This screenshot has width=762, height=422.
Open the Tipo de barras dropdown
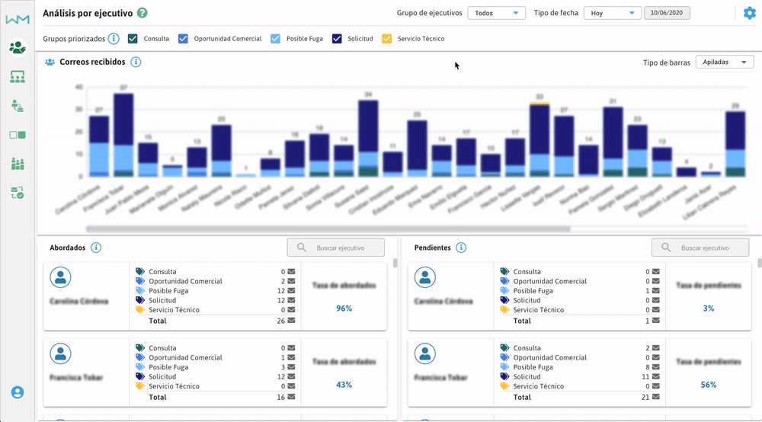point(724,62)
